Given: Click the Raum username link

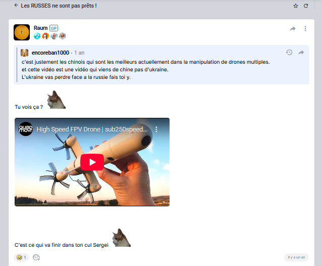Looking at the screenshot, I should pyautogui.click(x=40, y=28).
